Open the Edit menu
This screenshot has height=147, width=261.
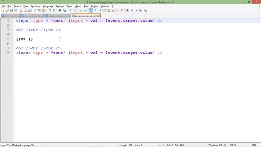(x=9, y=7)
